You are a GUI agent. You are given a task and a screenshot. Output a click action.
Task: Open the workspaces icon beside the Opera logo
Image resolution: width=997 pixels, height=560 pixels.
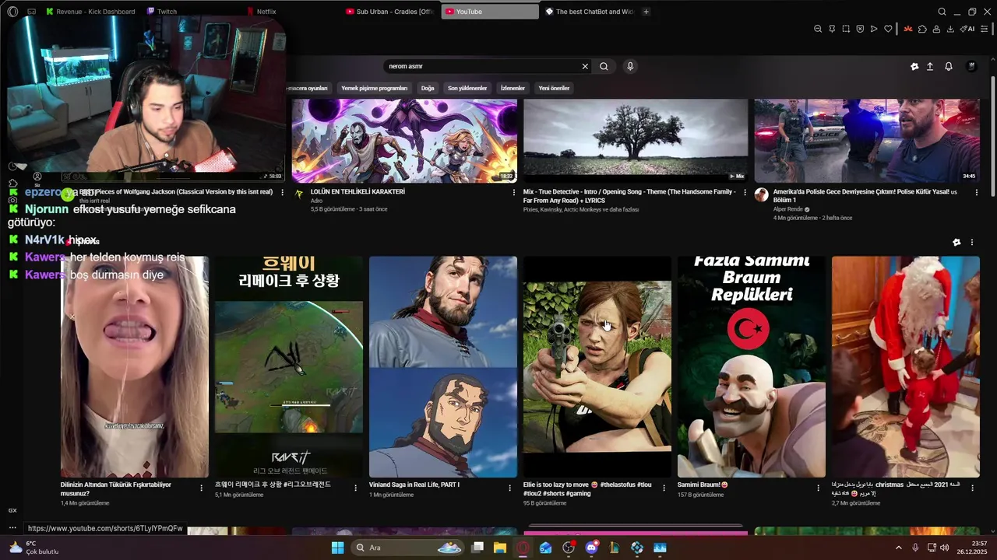[31, 12]
